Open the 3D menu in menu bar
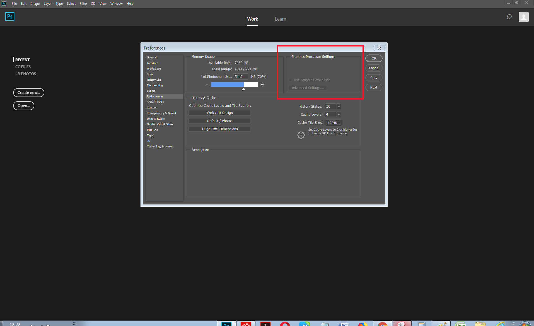Image resolution: width=534 pixels, height=326 pixels. 93,4
